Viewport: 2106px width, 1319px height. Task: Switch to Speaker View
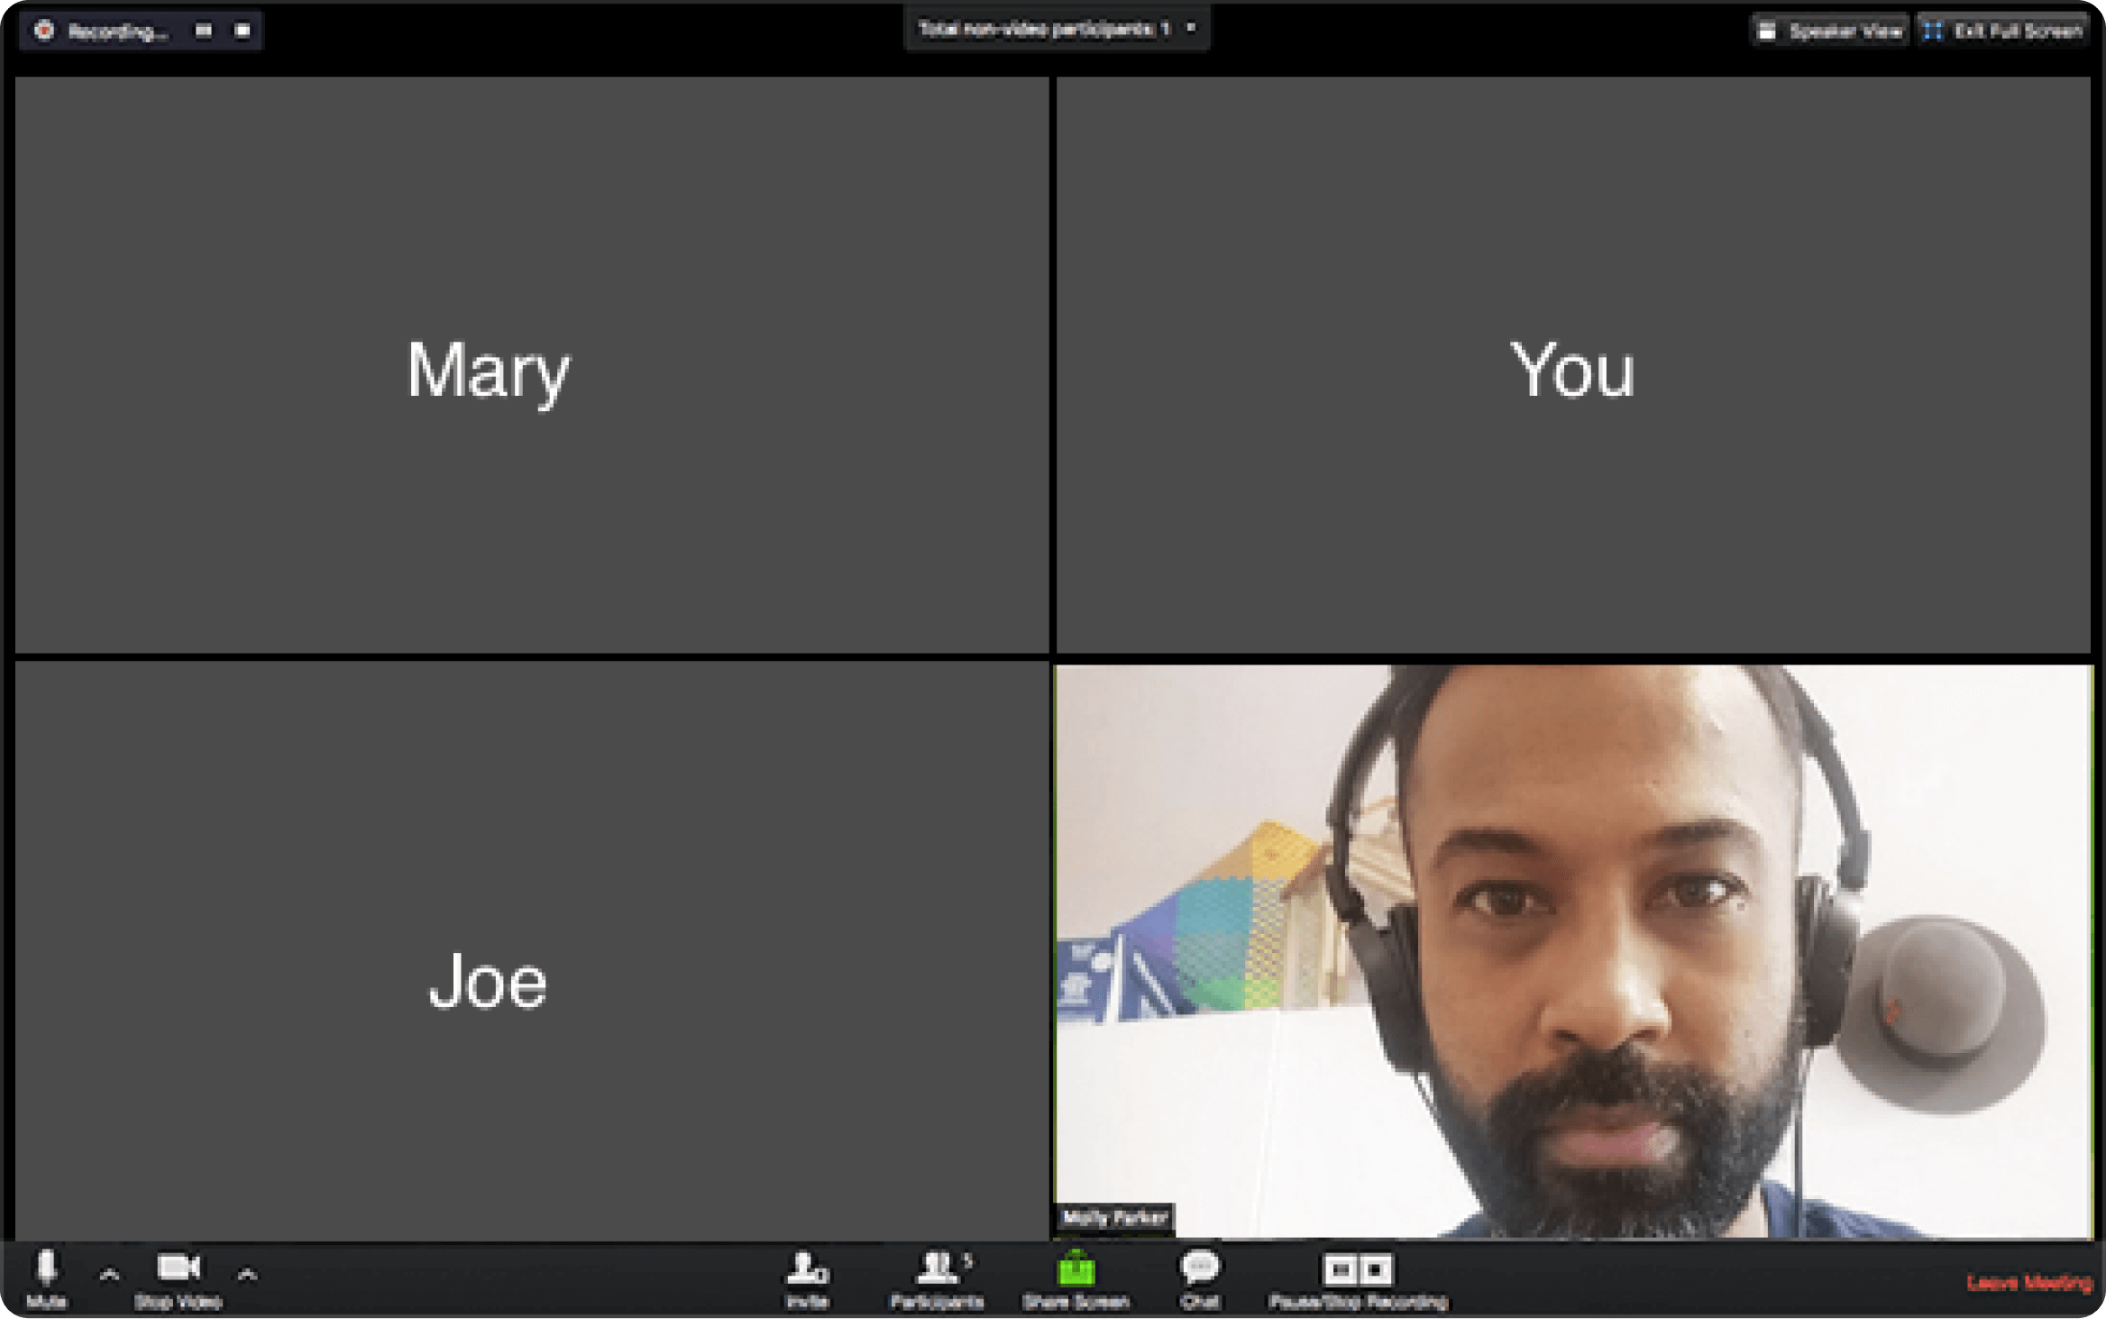point(1830,32)
